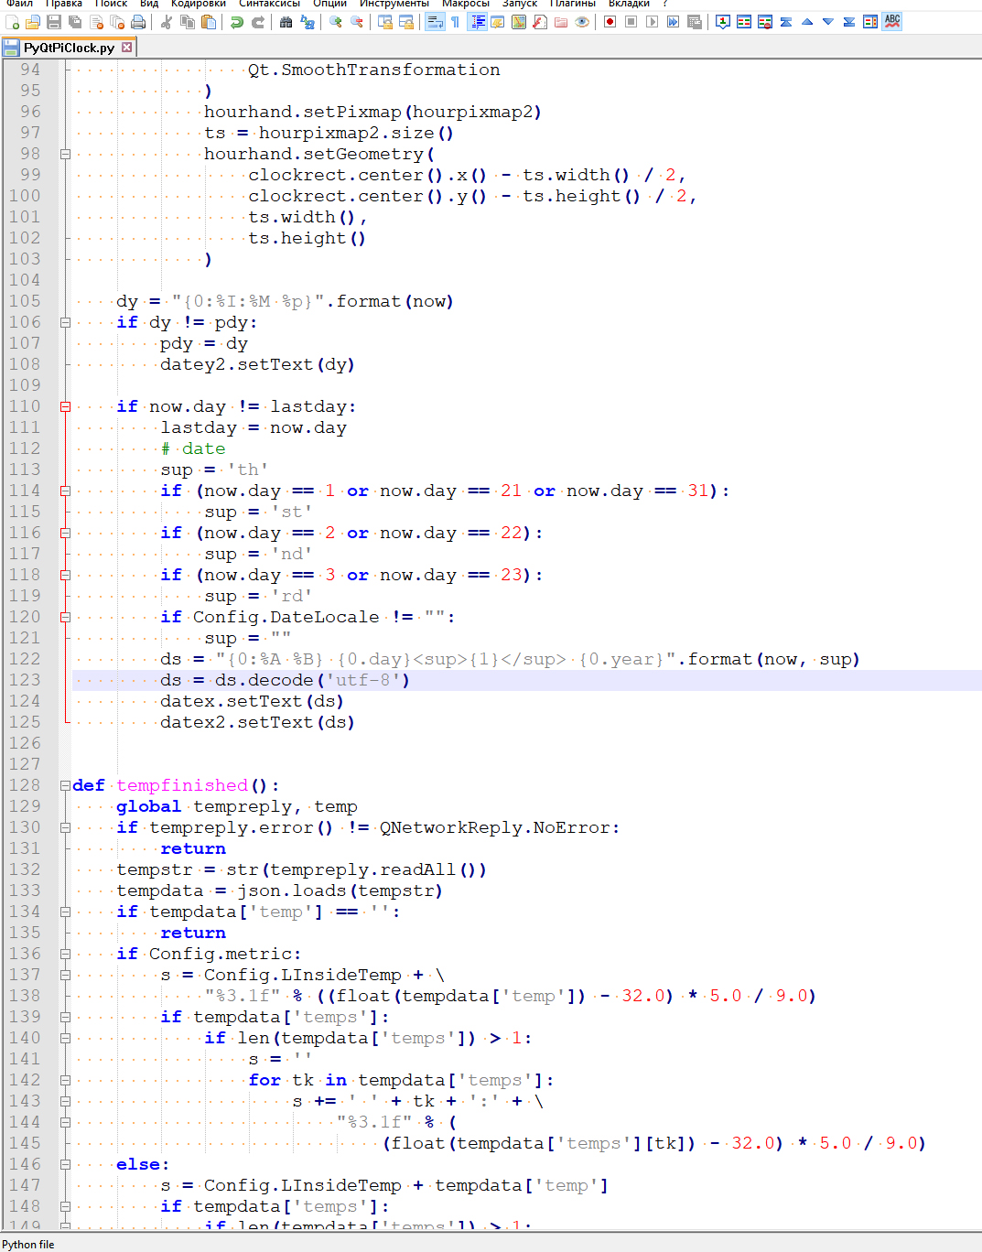Viewport: 982px width, 1252px height.
Task: Collapse the fold at line 120
Action: [65, 617]
